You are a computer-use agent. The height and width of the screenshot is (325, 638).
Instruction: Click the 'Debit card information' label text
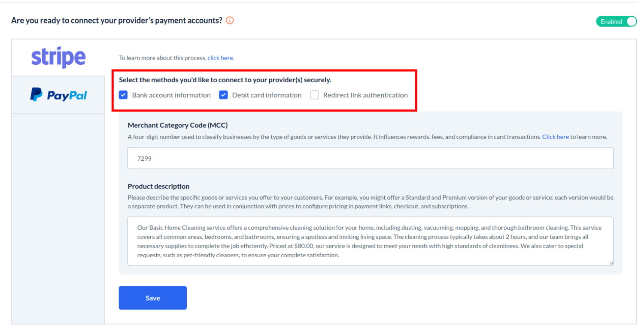[x=267, y=95]
